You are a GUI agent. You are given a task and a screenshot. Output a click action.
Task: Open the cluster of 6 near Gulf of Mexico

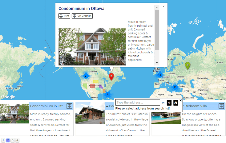pyautogui.click(x=107, y=94)
